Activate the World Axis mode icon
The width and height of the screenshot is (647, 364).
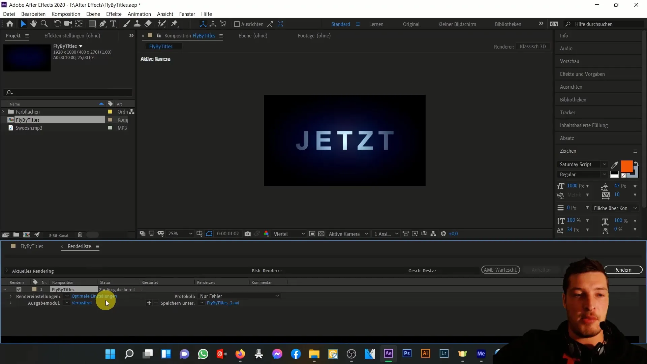pos(213,24)
